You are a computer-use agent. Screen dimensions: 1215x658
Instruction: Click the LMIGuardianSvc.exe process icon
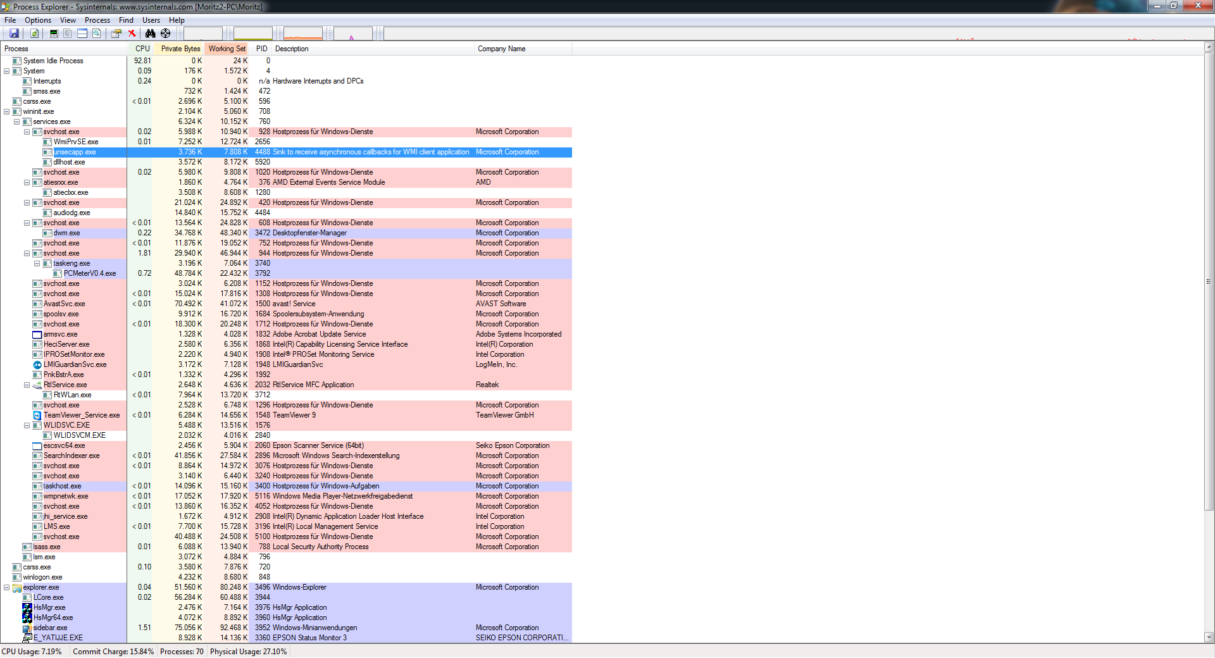pyautogui.click(x=37, y=364)
